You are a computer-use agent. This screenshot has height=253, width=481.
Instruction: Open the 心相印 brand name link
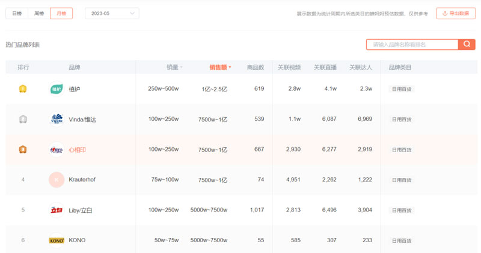click(x=78, y=150)
